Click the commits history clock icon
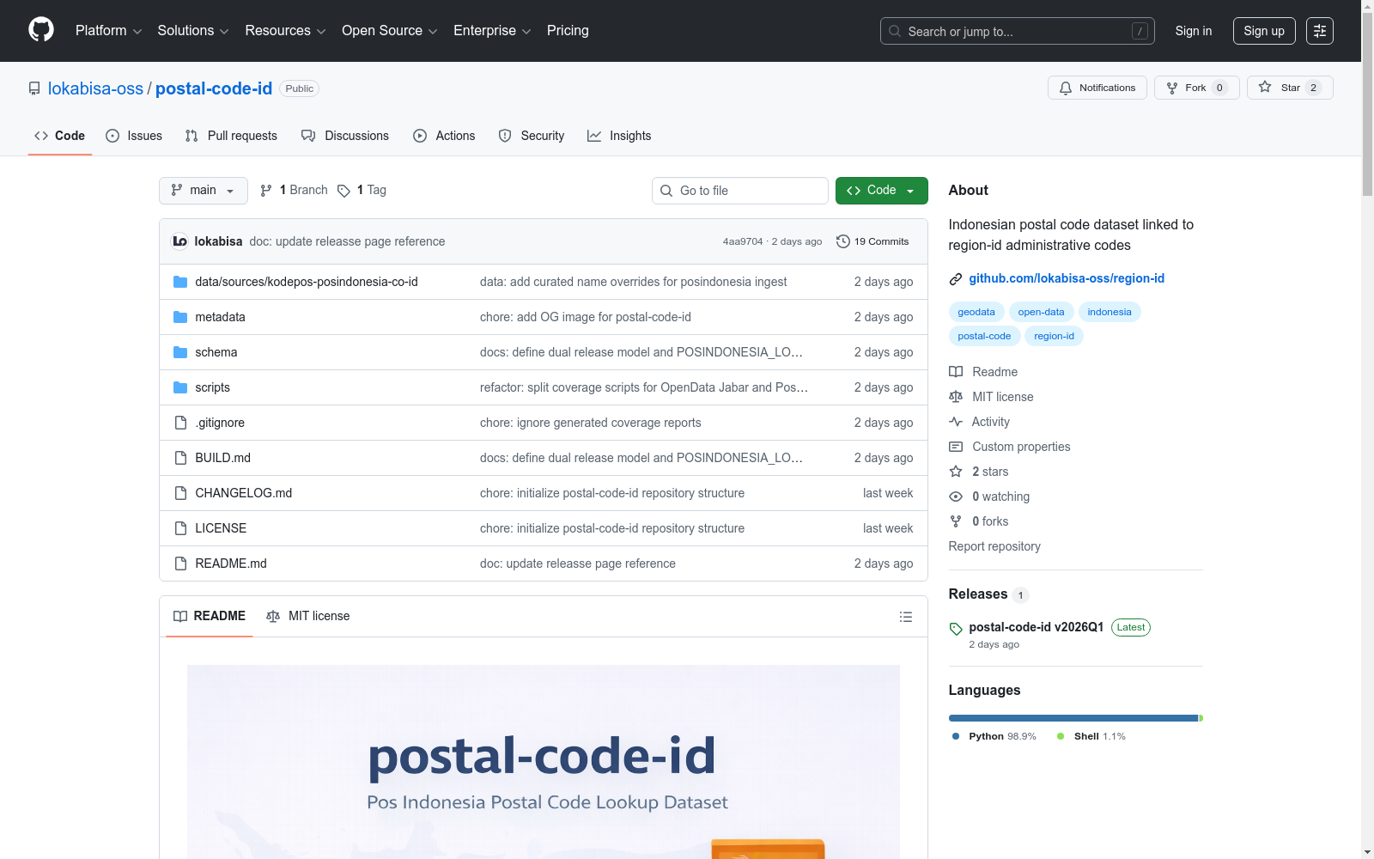 coord(843,241)
